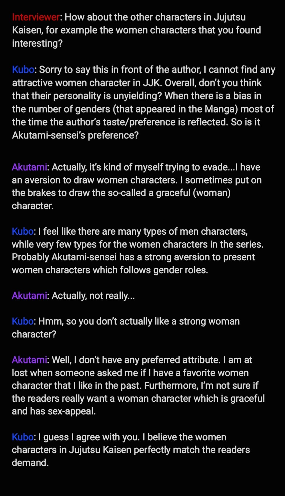This screenshot has height=496, width=285.
Task: Click the final word 'demand.'
Action: coord(30,463)
